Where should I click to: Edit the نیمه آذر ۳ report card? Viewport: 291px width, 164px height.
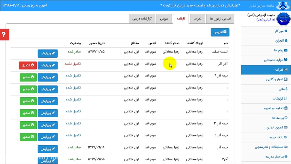[48, 125]
